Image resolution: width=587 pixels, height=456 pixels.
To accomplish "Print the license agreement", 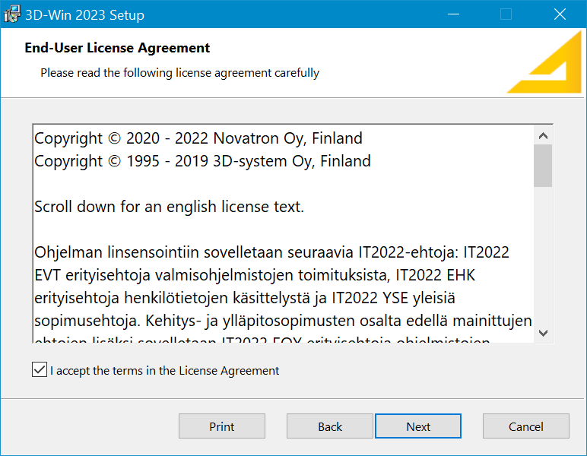I will coord(222,426).
